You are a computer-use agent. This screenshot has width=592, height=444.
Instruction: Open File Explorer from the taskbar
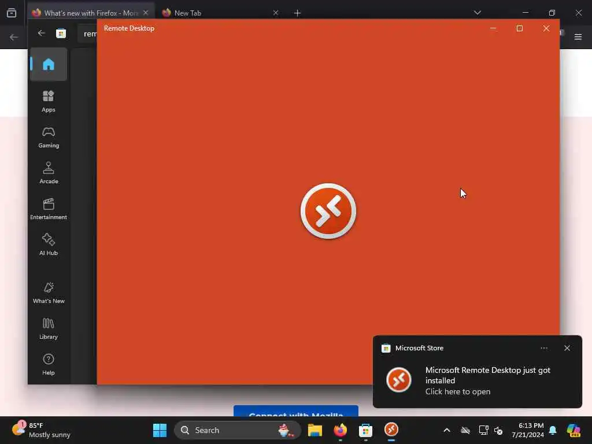[x=314, y=430]
